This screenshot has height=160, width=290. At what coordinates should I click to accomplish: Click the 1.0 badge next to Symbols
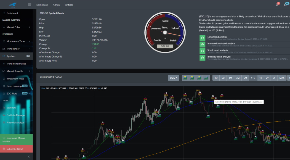(x=28, y=56)
